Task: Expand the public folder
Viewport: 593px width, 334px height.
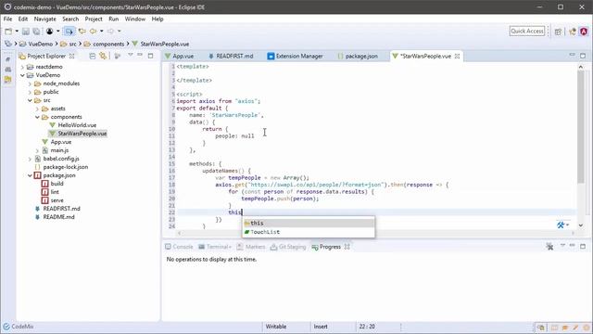Action: [x=30, y=92]
